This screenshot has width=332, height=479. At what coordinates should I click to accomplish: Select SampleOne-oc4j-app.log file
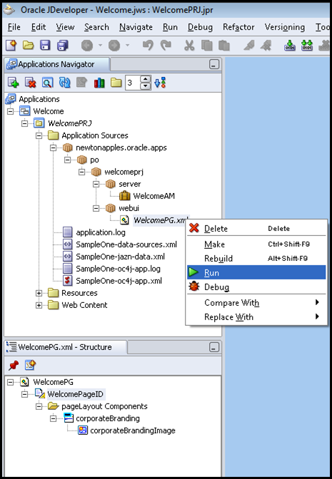[118, 269]
